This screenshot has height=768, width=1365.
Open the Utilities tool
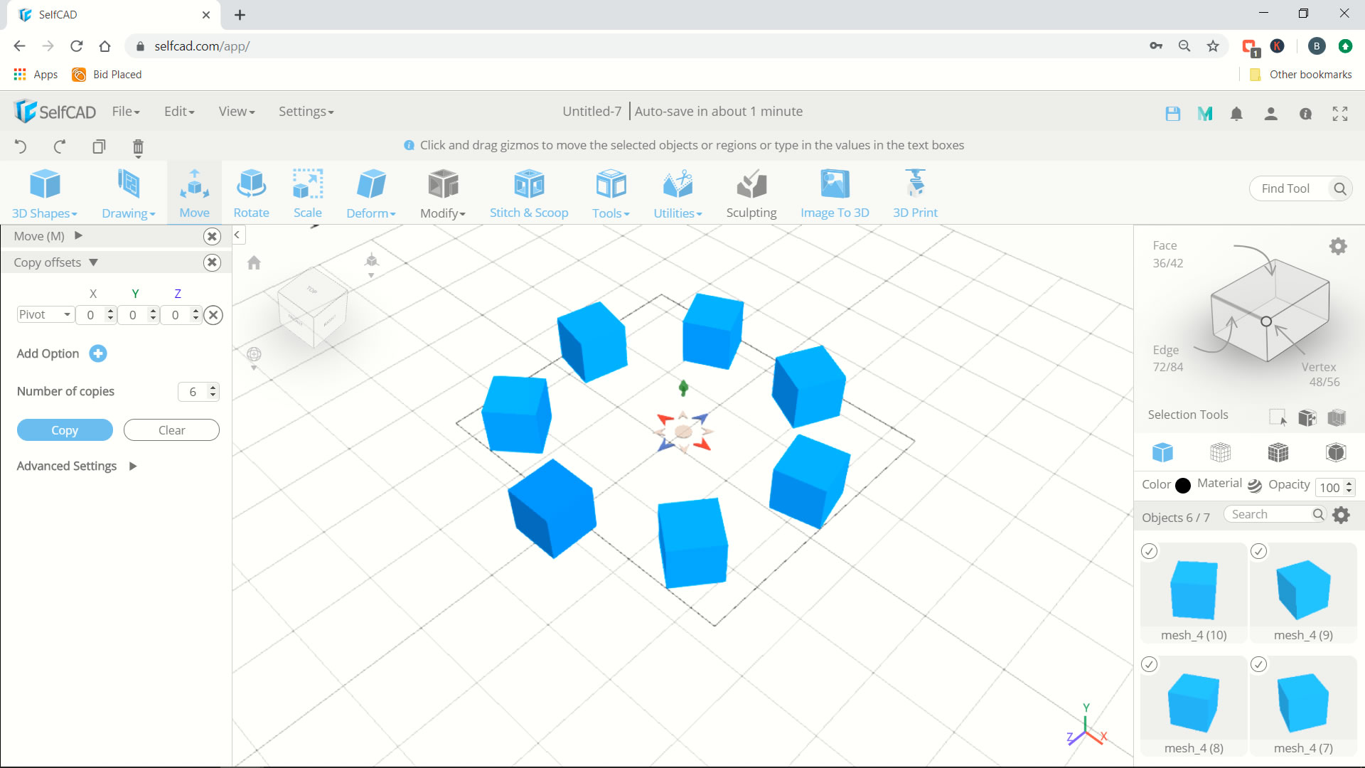[x=678, y=193]
